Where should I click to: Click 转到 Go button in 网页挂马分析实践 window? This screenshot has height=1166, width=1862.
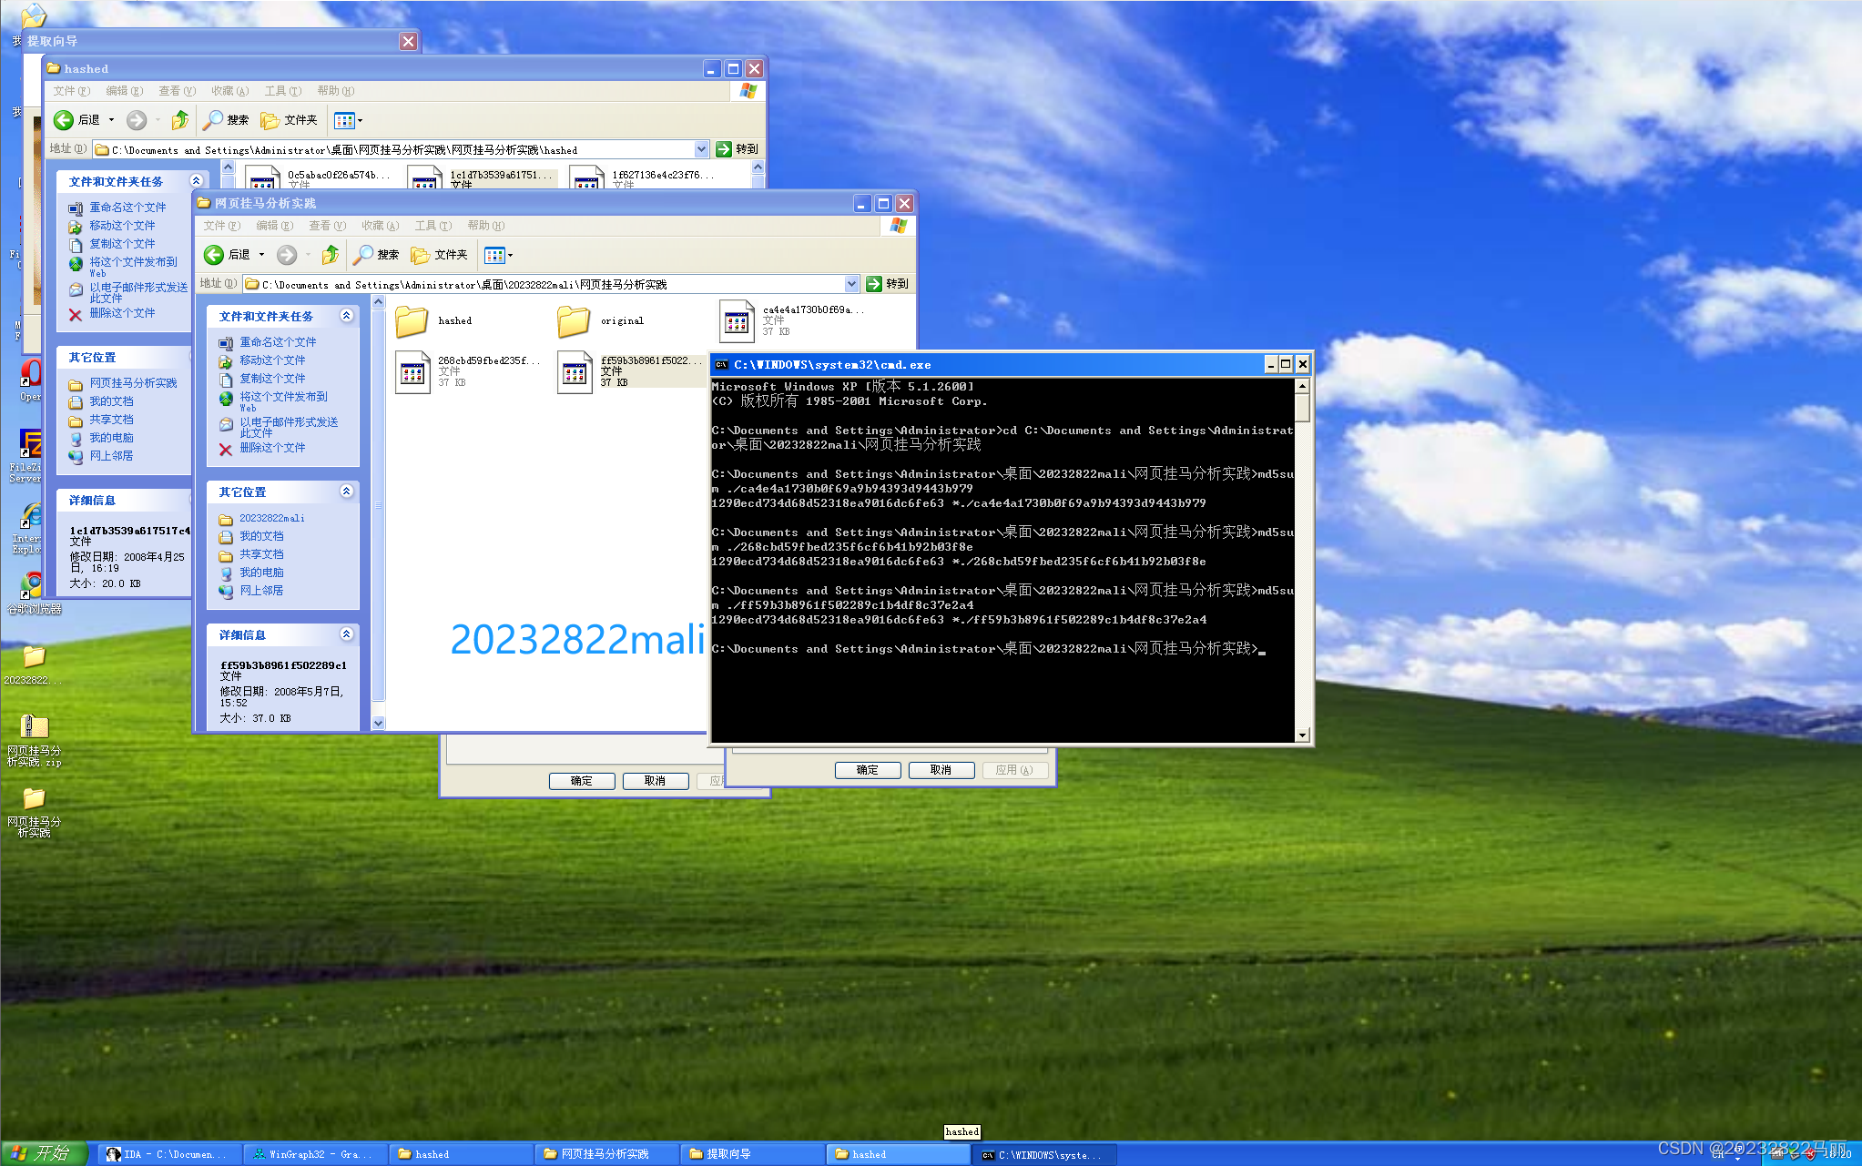pyautogui.click(x=887, y=284)
